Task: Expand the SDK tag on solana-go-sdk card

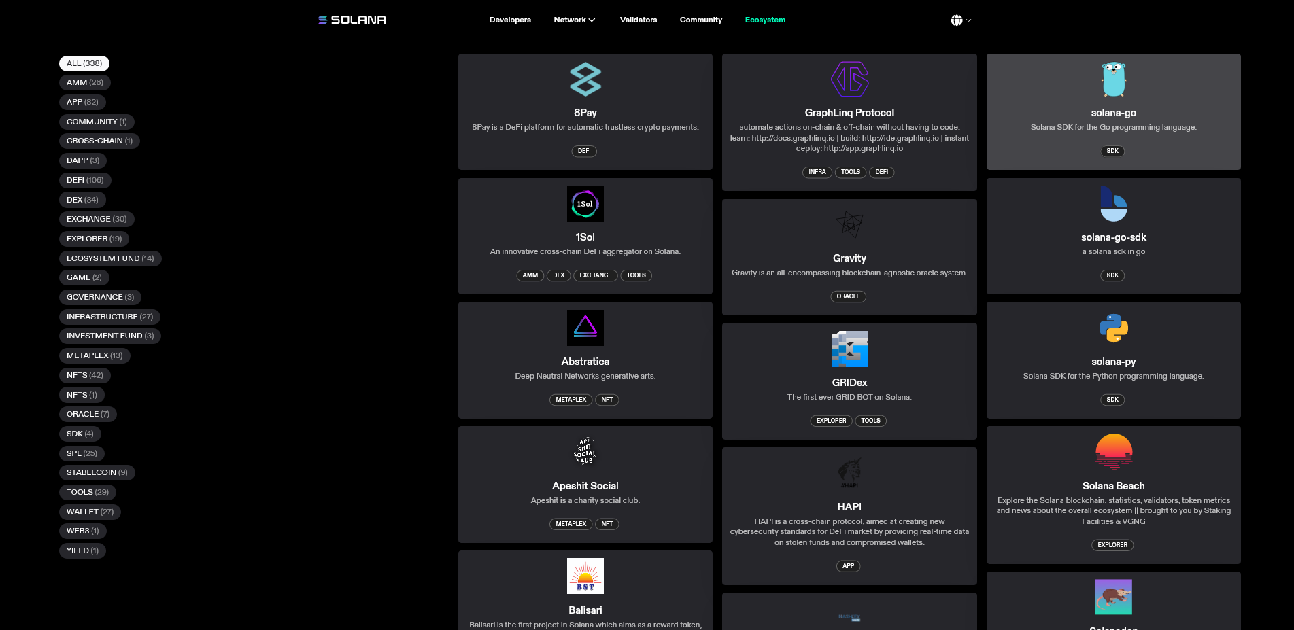Action: pos(1112,275)
